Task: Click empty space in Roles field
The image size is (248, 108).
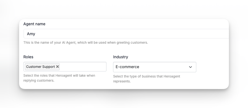Action: (x=83, y=67)
